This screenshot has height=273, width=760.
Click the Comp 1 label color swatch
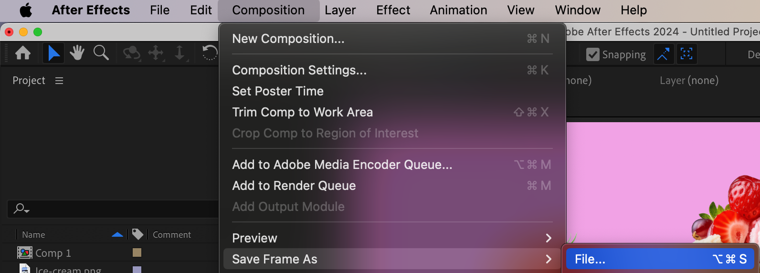point(137,252)
